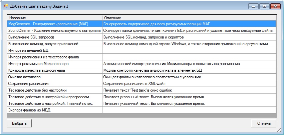Click the Выбрать button

19,123
